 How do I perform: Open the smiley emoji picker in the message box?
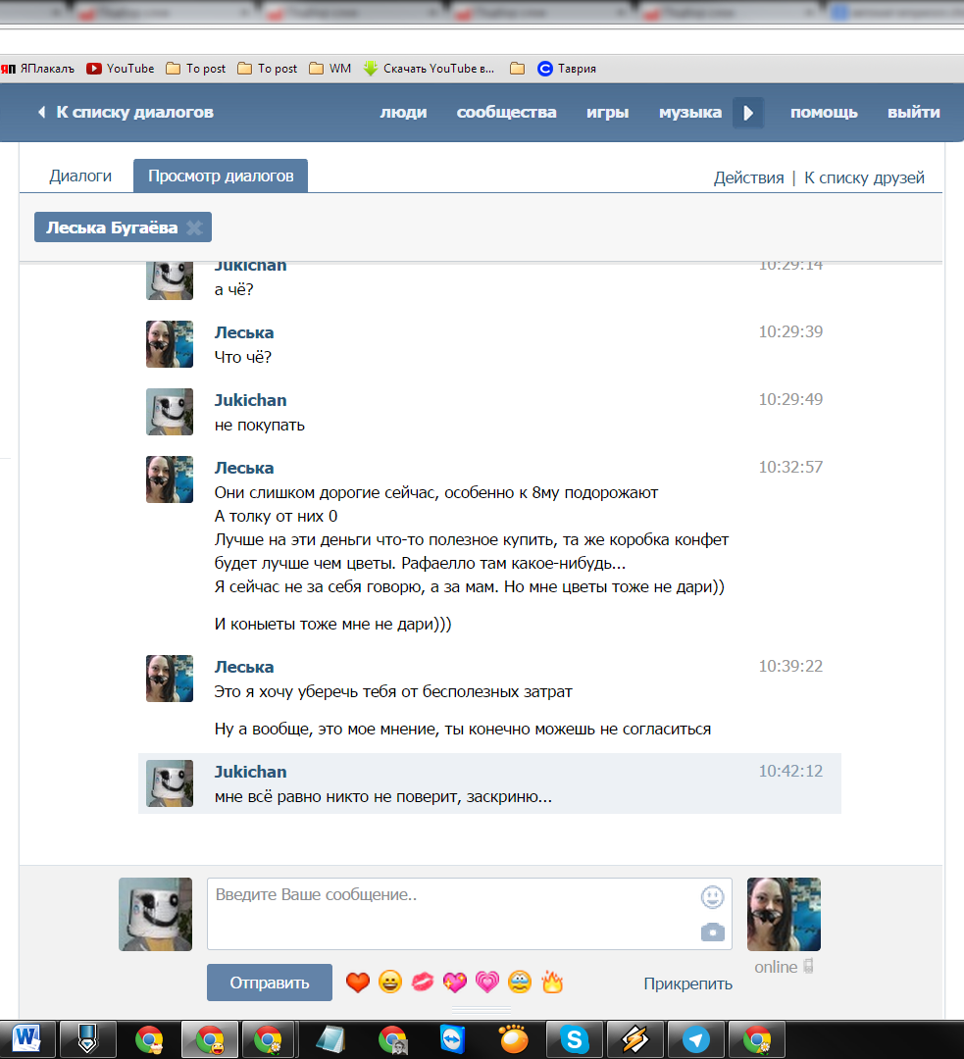tap(712, 897)
